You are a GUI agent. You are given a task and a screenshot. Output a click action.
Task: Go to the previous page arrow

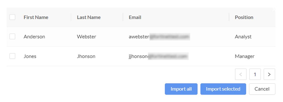[241, 74]
